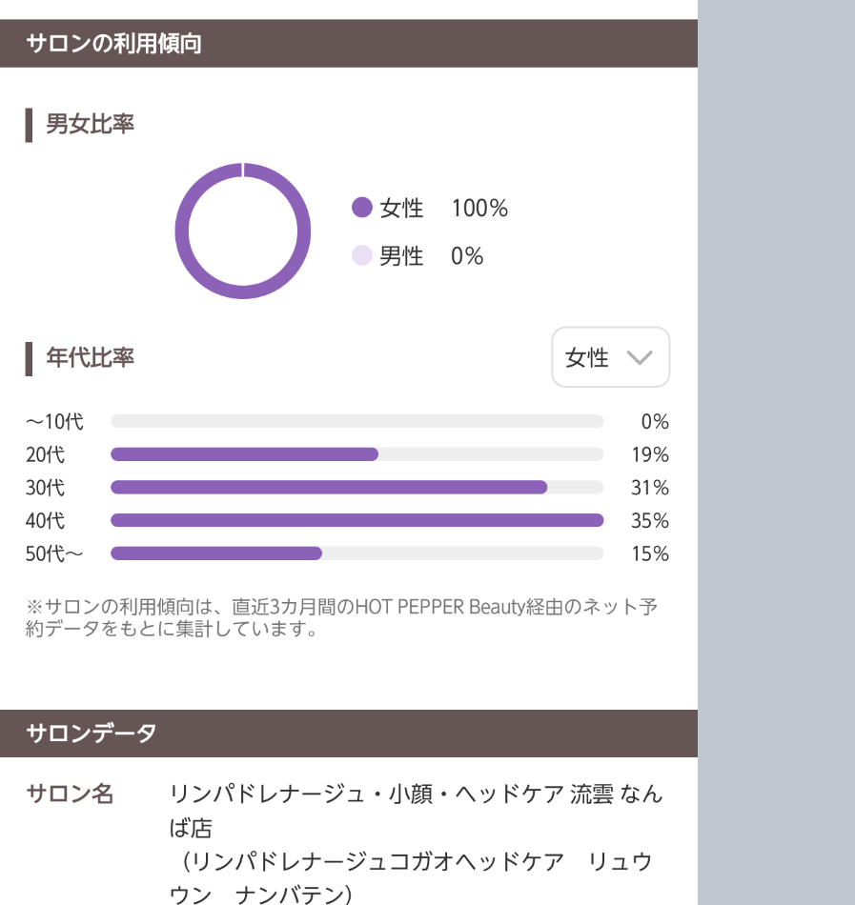This screenshot has width=855, height=905.
Task: Click the 40代 age ratio bar
Action: click(x=356, y=520)
